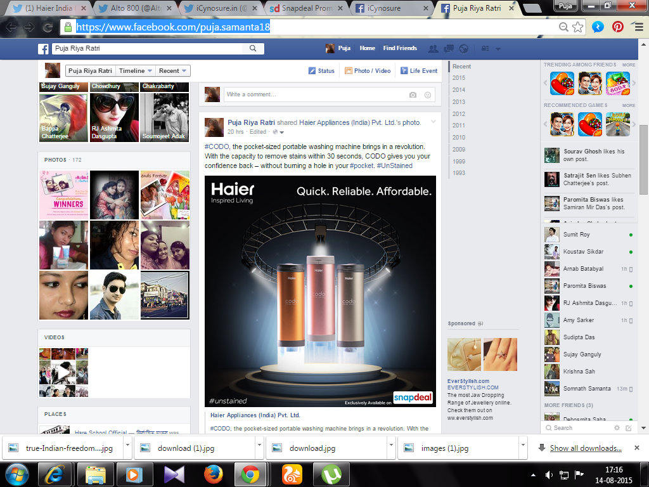Click browser forward arrow

click(x=29, y=27)
